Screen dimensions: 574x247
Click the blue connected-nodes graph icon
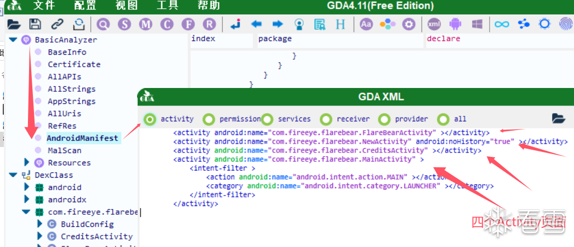524,25
